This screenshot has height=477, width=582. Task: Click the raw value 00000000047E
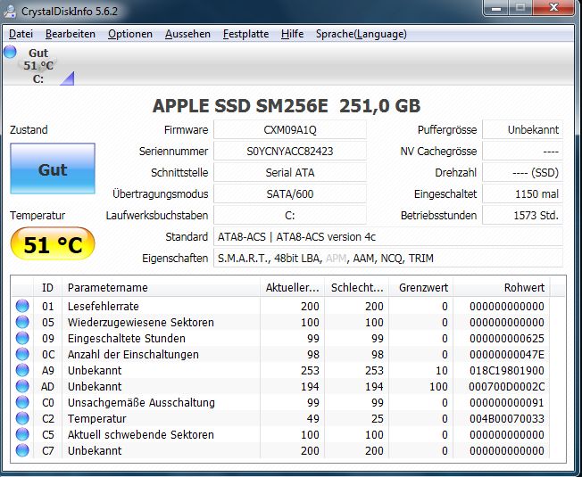[507, 354]
